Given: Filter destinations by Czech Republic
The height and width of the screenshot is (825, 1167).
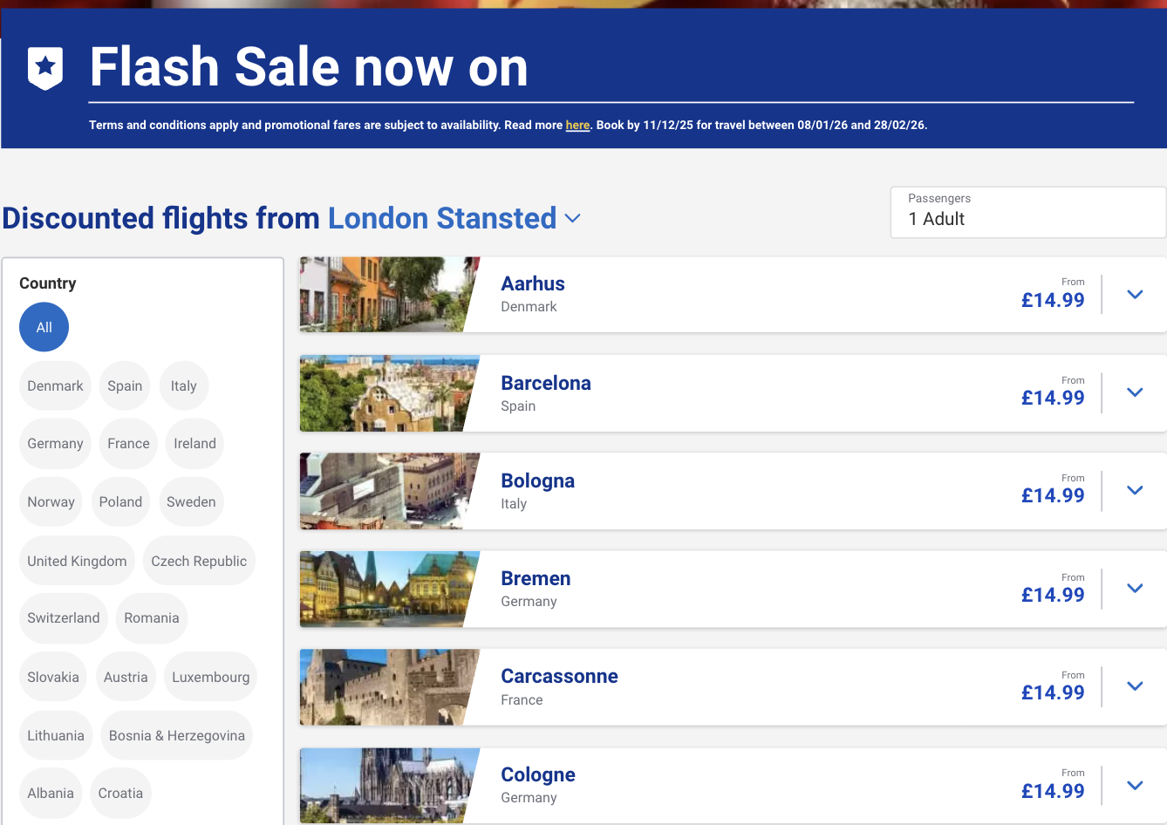Looking at the screenshot, I should [199, 560].
